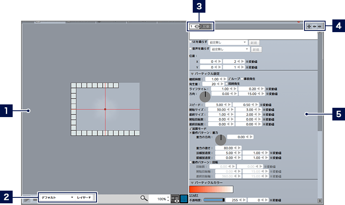Viewport: 345px width, 205px height.
Task: Open the SE 設定無し dropdown list
Action: pyautogui.click(x=228, y=43)
